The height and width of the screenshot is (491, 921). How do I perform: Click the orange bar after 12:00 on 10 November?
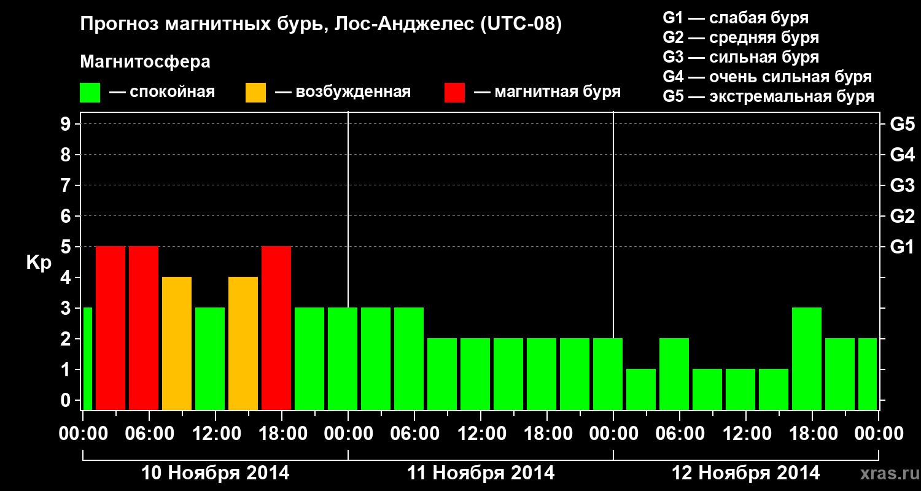[x=243, y=343]
